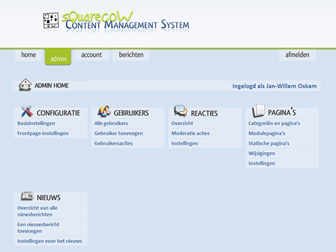
Task: Log out via afmelden tab
Action: [x=297, y=55]
